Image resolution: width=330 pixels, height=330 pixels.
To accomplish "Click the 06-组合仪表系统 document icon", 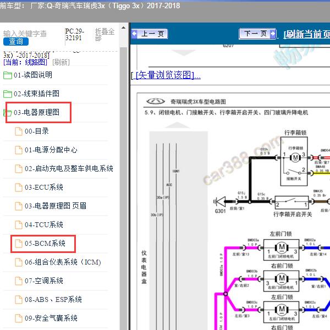I will [19, 262].
